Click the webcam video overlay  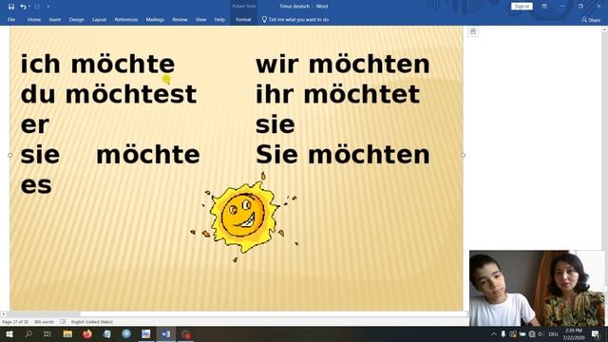(537, 288)
